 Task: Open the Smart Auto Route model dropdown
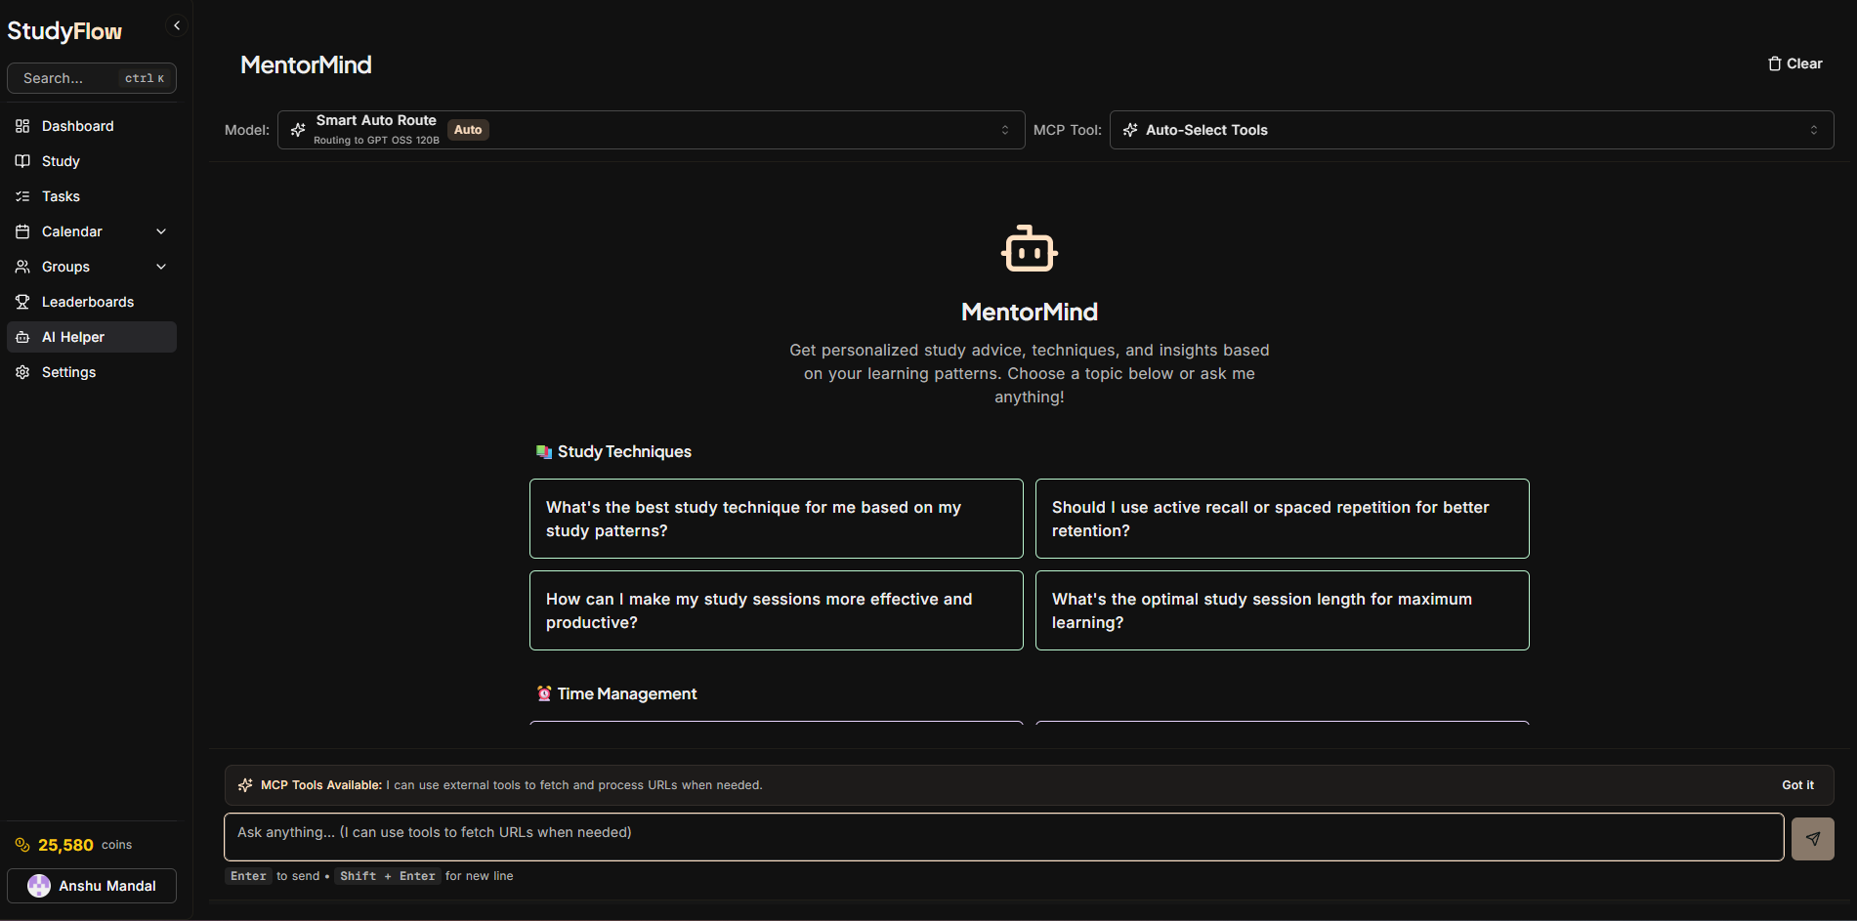coord(652,129)
